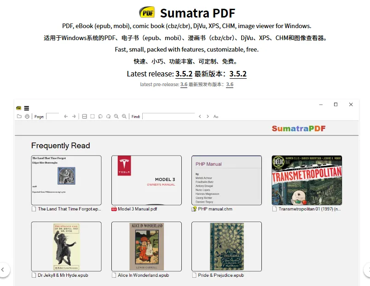The image size is (370, 286).
Task: Open Pride & Prejudice cover thumbnail
Action: (x=226, y=246)
